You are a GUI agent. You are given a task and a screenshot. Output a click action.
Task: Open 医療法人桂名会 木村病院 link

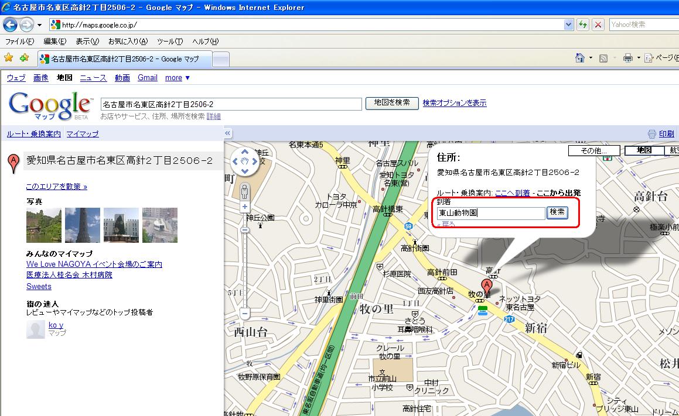(x=69, y=275)
